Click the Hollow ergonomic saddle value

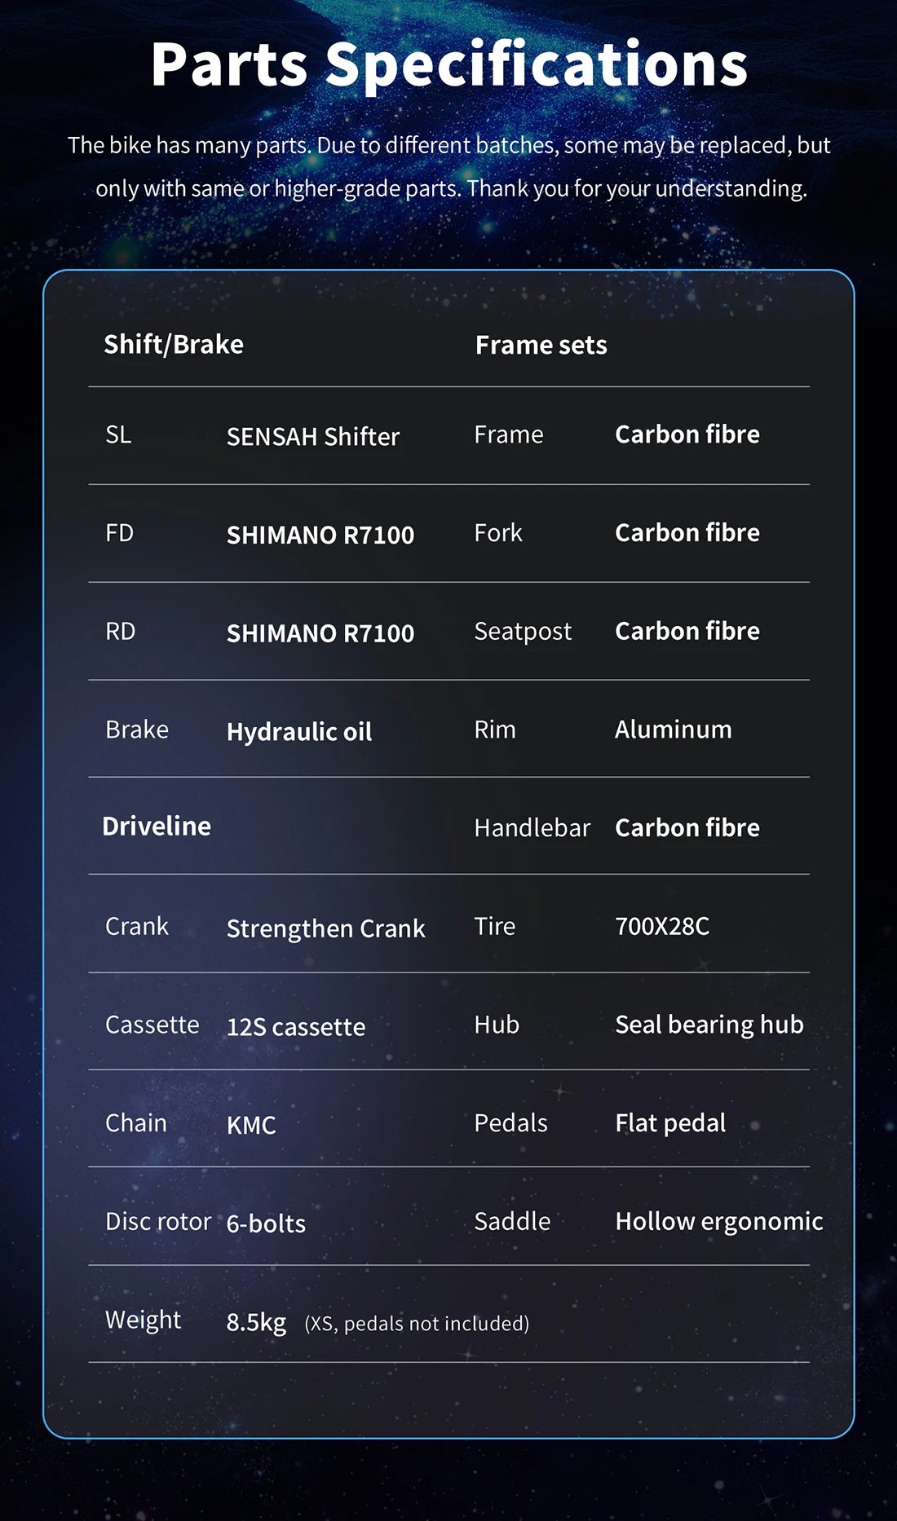[x=718, y=1221]
